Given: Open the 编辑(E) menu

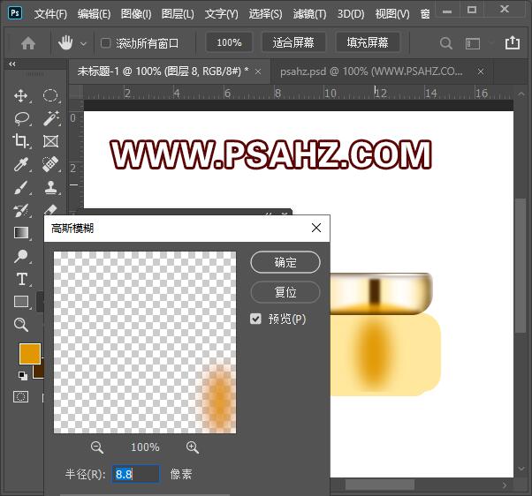Looking at the screenshot, I should click(x=94, y=14).
